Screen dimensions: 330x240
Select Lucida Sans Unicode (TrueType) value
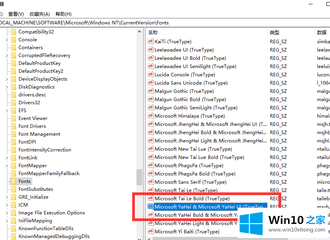(x=191, y=83)
